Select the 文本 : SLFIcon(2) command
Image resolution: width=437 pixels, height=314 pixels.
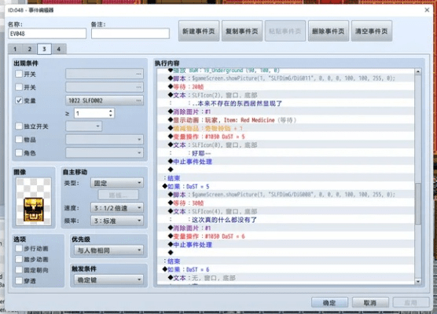click(285, 95)
